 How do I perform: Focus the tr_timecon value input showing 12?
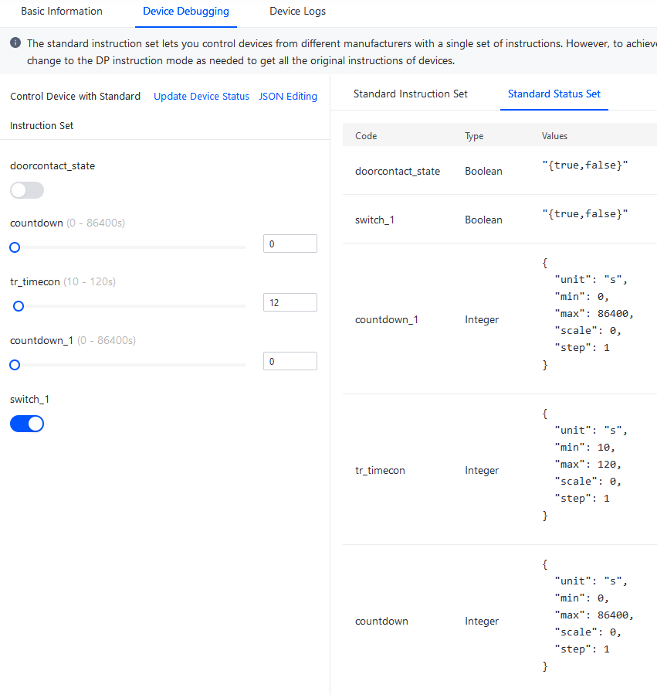(x=290, y=302)
